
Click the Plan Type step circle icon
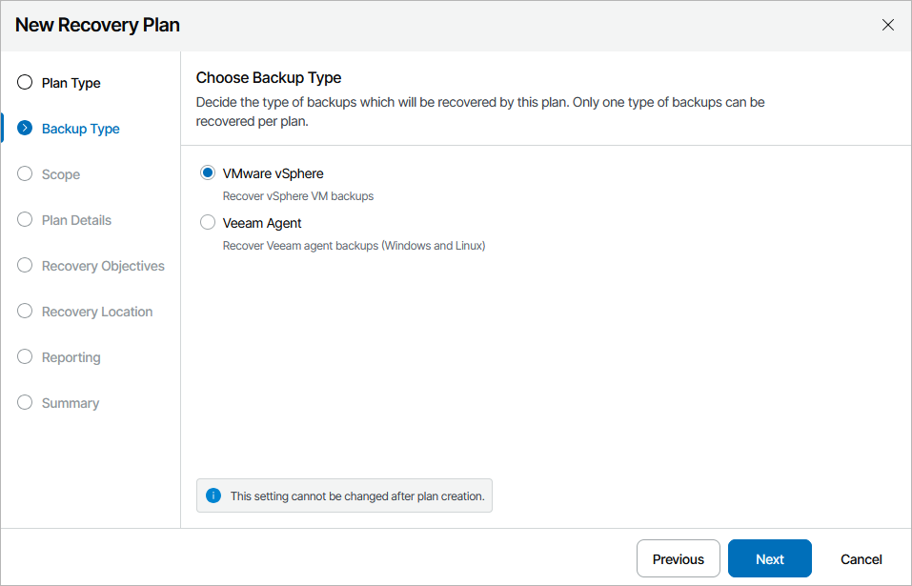coord(24,82)
